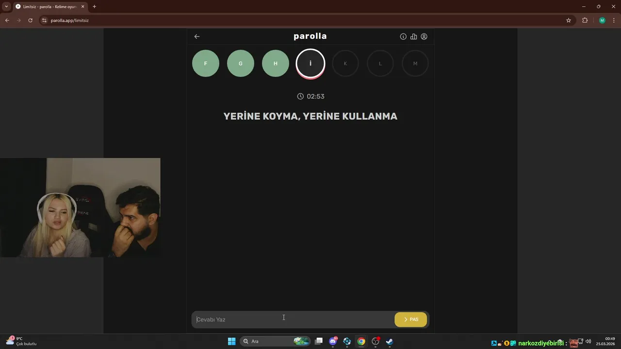Reload the parolla page
The image size is (621, 349).
point(30,20)
